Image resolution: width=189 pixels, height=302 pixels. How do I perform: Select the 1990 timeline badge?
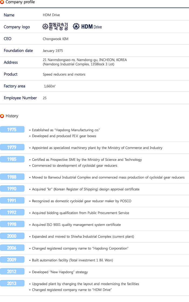12,189
